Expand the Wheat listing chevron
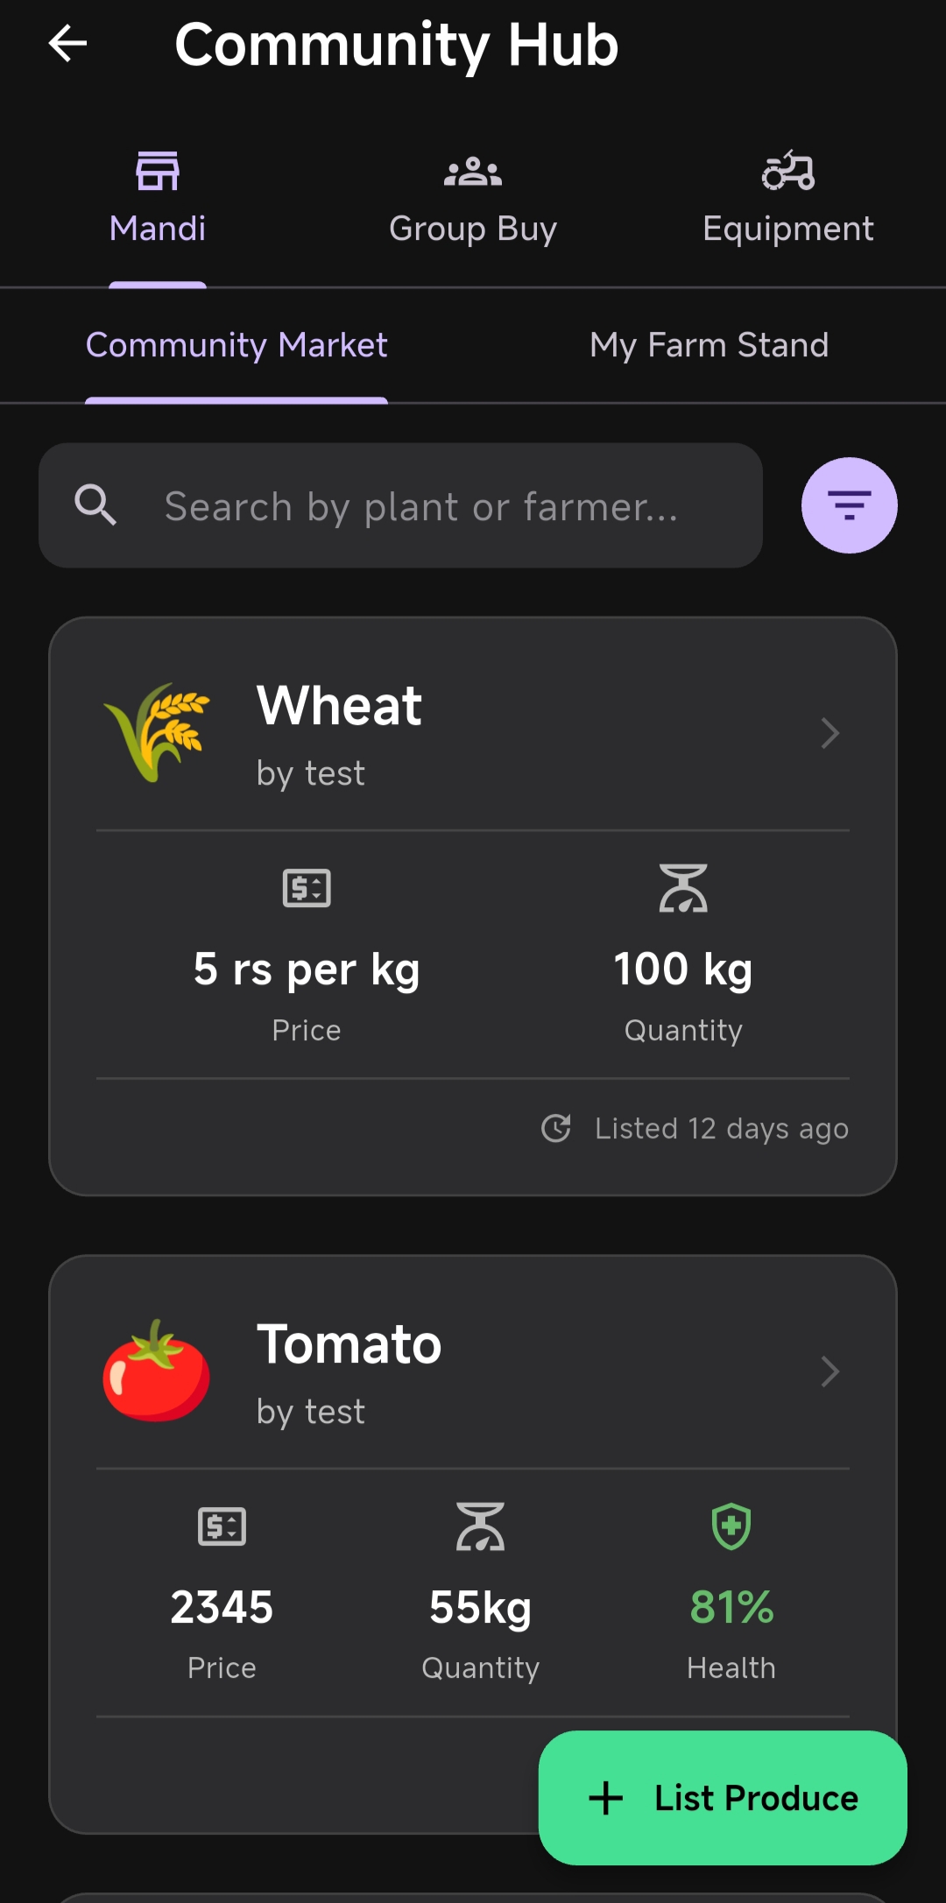 [x=830, y=733]
